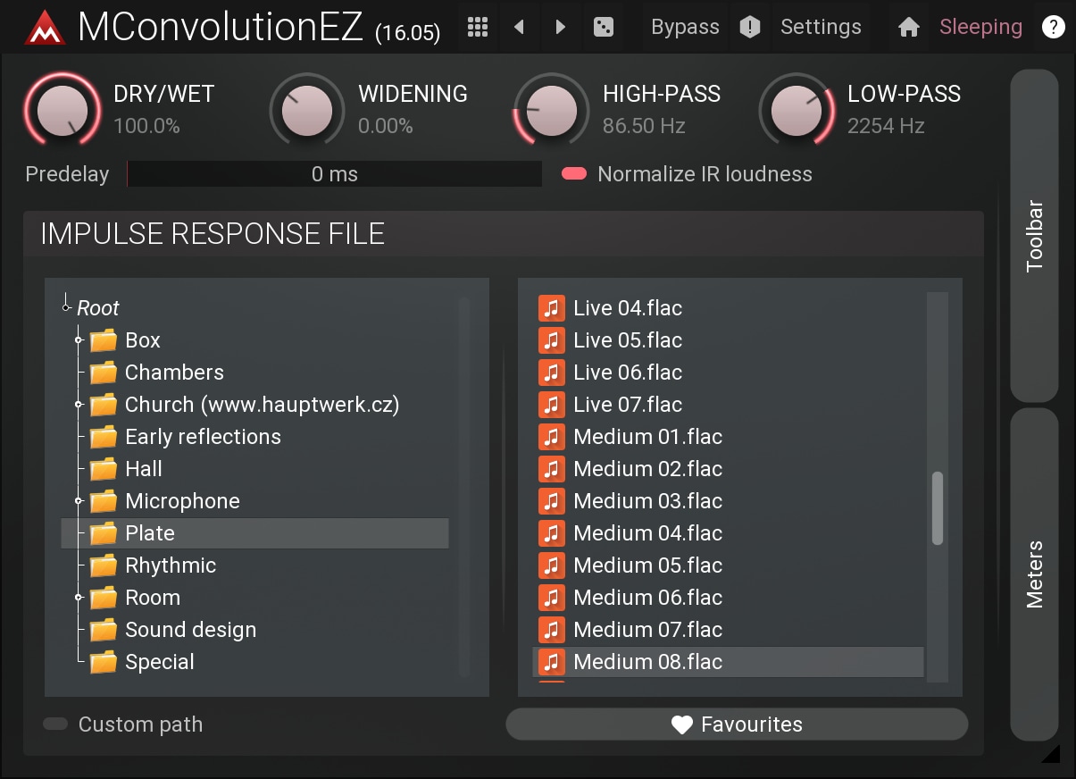Screen dimensions: 1076x779
Task: Open the Settings menu
Action: point(821,27)
